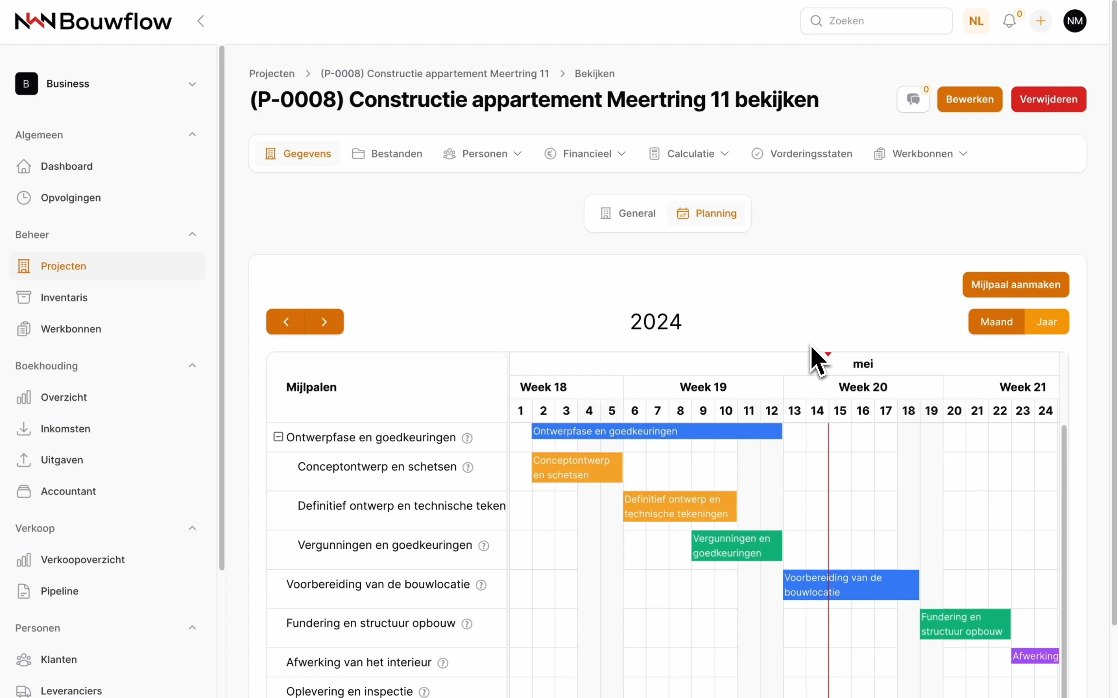Click the Bewerken button
This screenshot has height=698, width=1118.
tap(970, 100)
